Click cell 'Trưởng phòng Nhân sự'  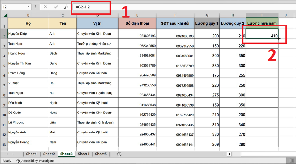coord(97,44)
